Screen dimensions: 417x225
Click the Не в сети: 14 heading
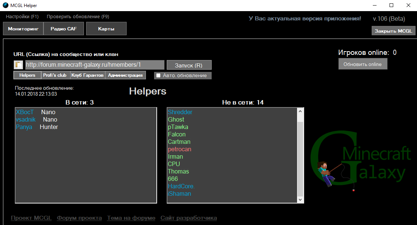click(x=243, y=102)
